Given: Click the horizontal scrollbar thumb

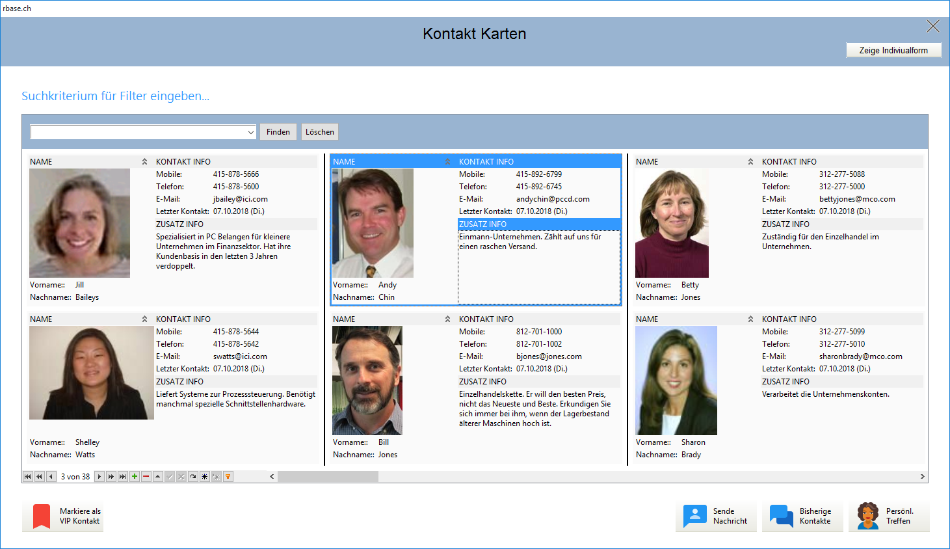Looking at the screenshot, I should (328, 477).
